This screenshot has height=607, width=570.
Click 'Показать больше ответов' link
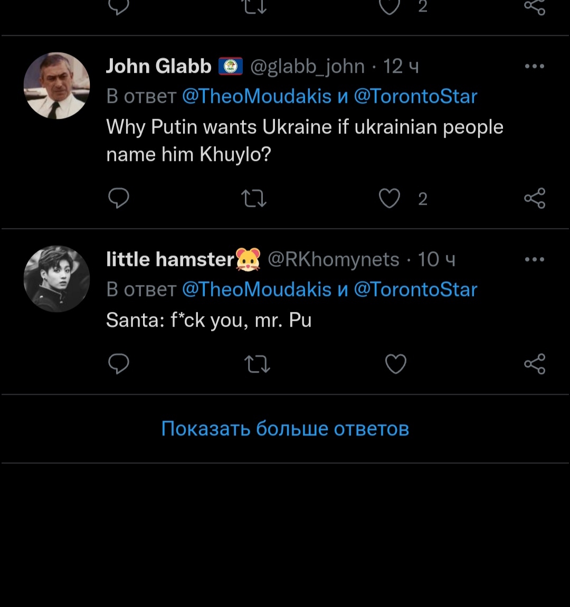click(x=285, y=429)
